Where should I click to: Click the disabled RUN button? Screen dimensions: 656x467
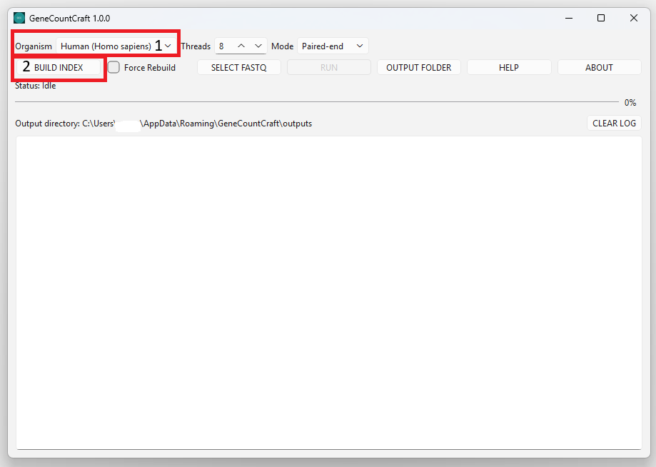click(328, 67)
